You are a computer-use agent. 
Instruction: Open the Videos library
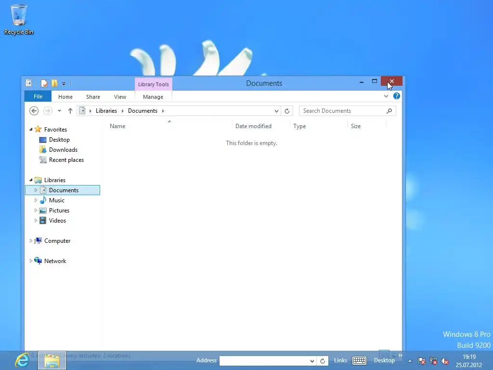(58, 221)
